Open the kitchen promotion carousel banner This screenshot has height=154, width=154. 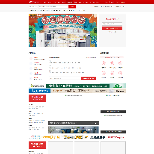point(63,30)
